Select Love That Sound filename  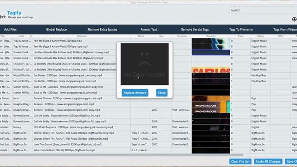67,144
